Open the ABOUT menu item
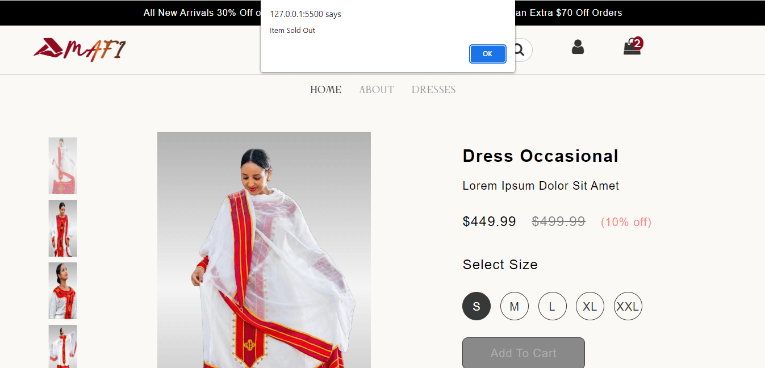 [376, 90]
